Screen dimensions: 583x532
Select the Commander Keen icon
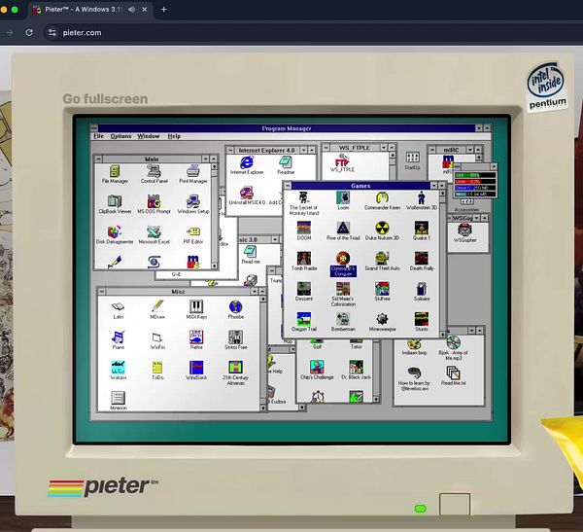click(382, 201)
